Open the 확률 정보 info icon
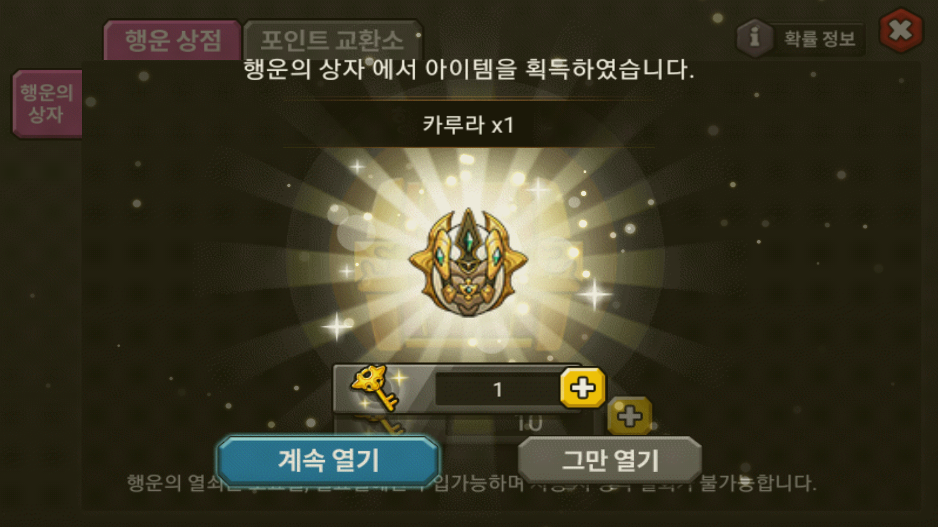Screen dimensions: 938x527 coord(755,37)
